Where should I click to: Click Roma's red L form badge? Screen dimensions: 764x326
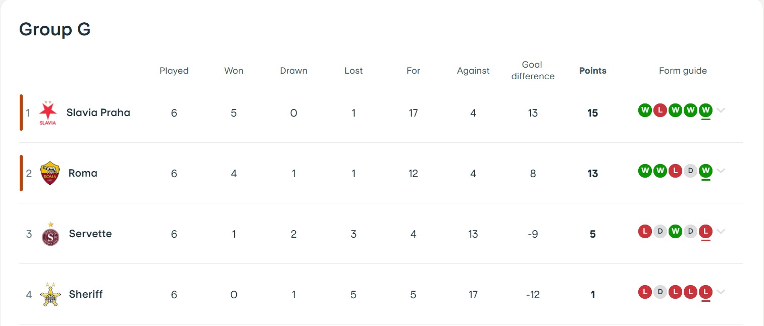675,171
